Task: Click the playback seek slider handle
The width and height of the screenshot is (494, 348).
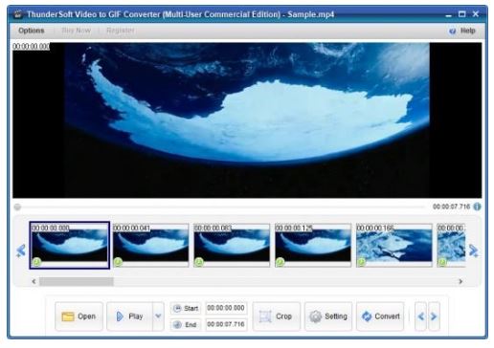Action: [17, 207]
